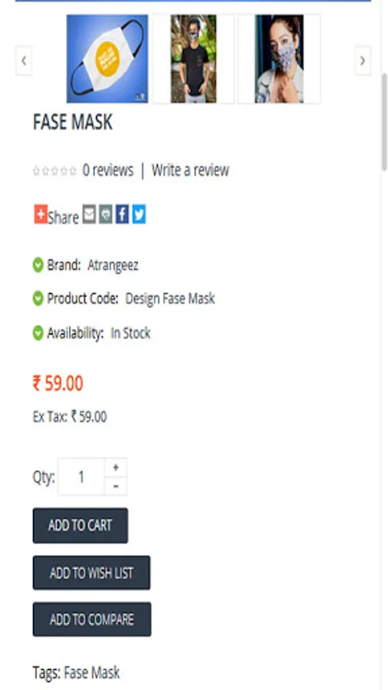Show next thumbnails with right arrow
Image resolution: width=388 pixels, height=690 pixels.
[x=363, y=61]
